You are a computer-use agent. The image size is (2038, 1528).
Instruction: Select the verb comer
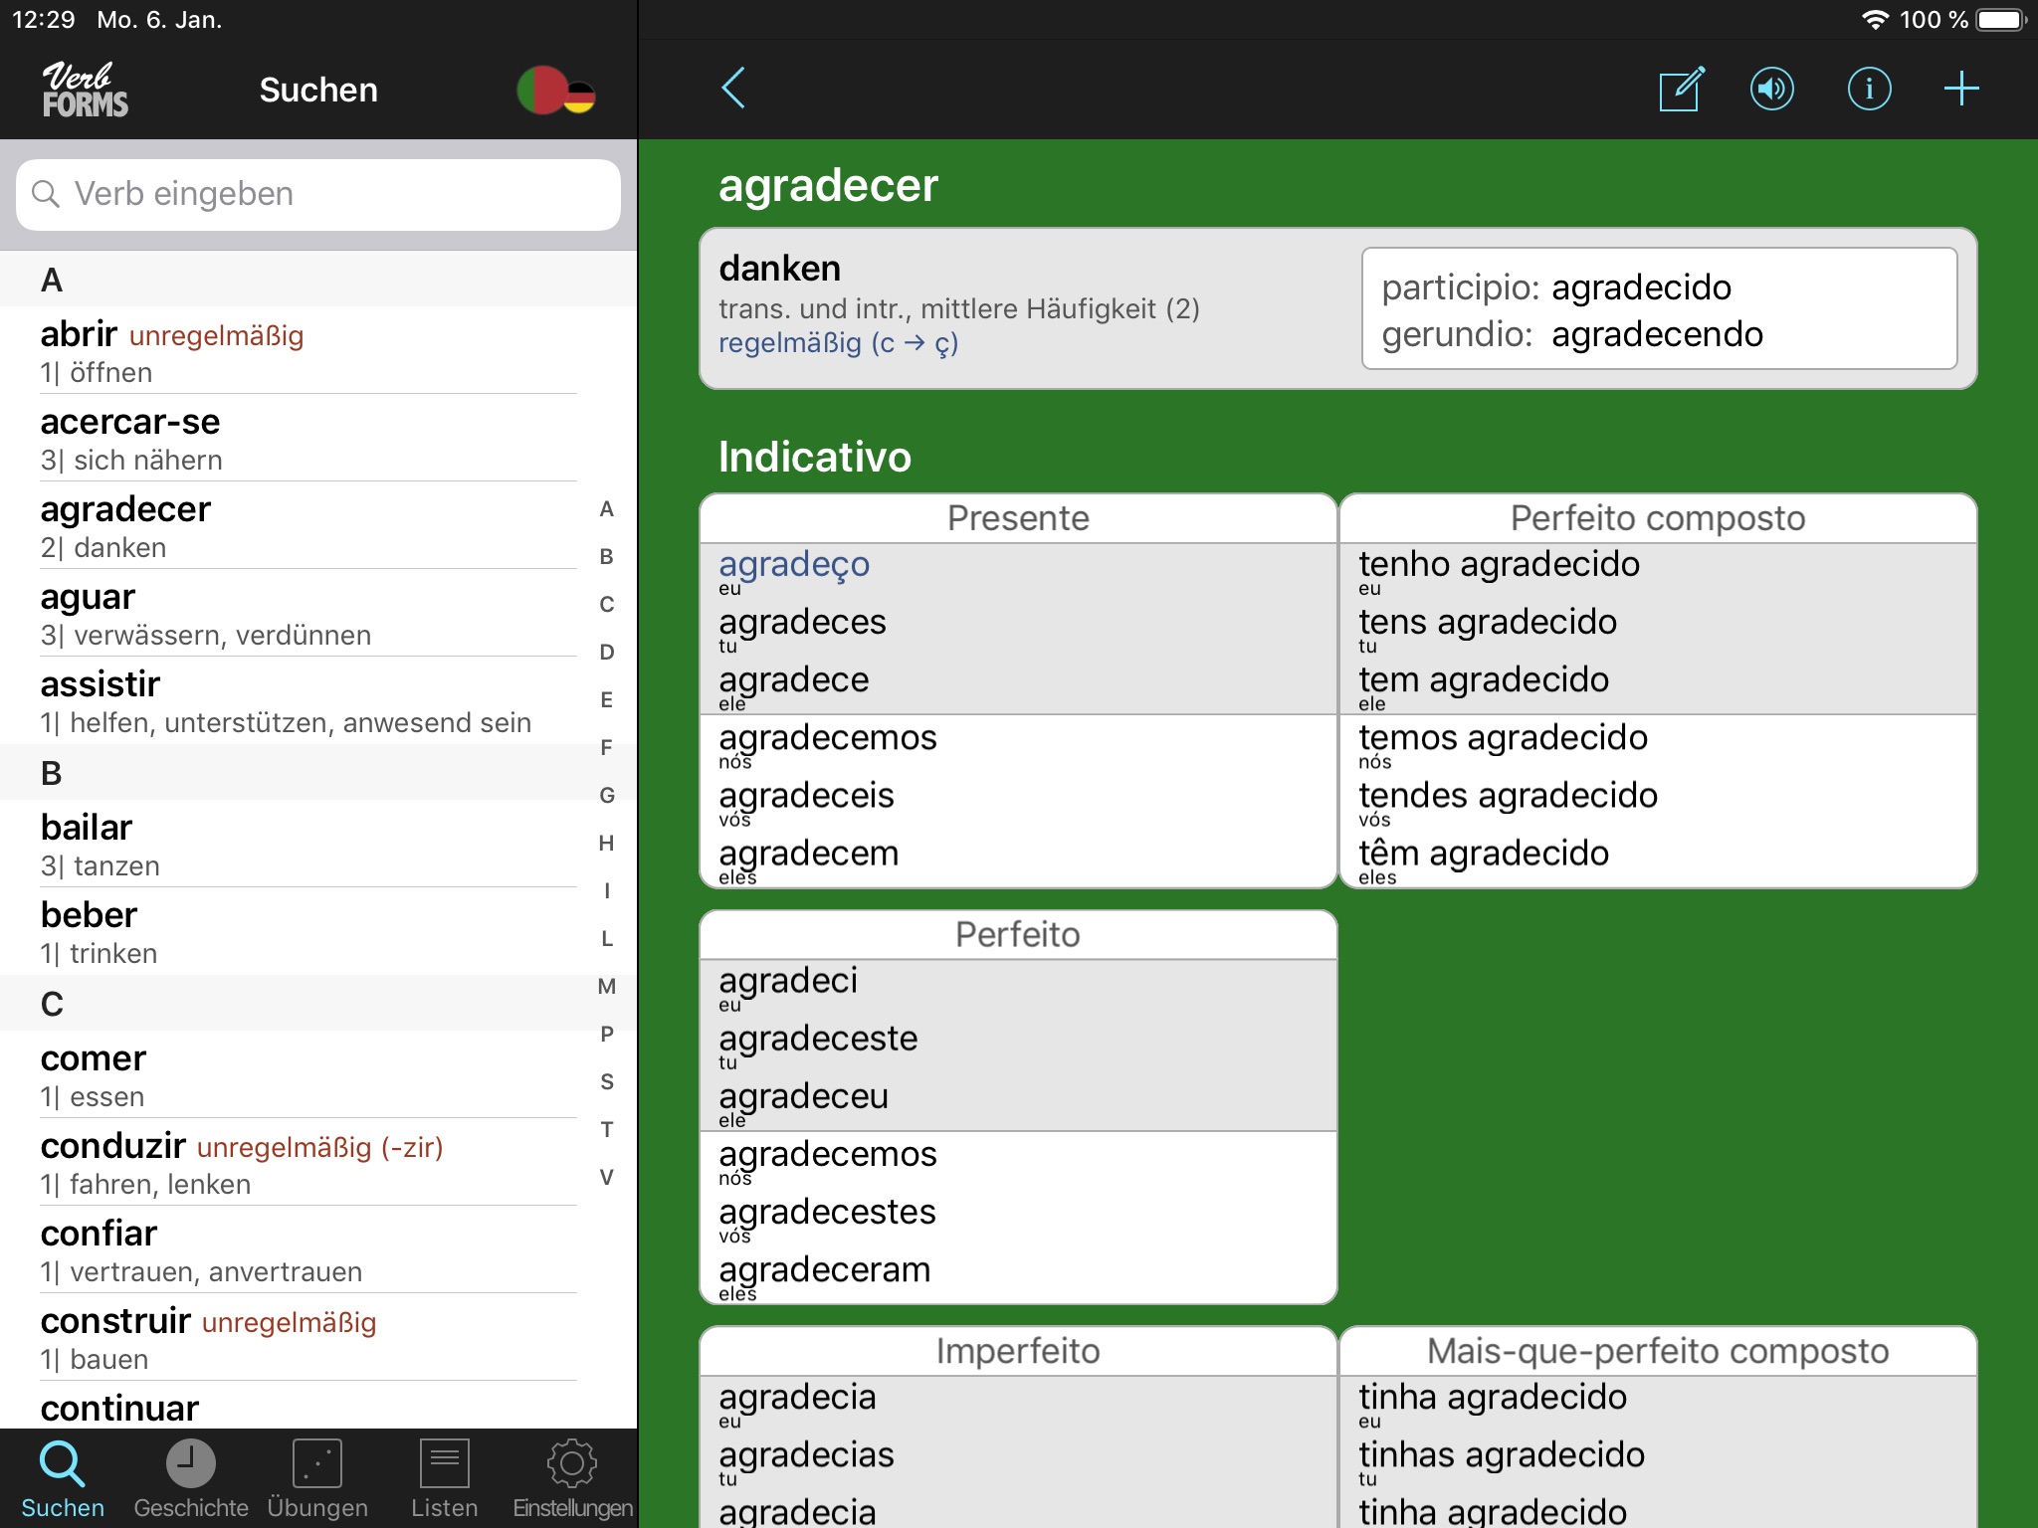point(308,1075)
